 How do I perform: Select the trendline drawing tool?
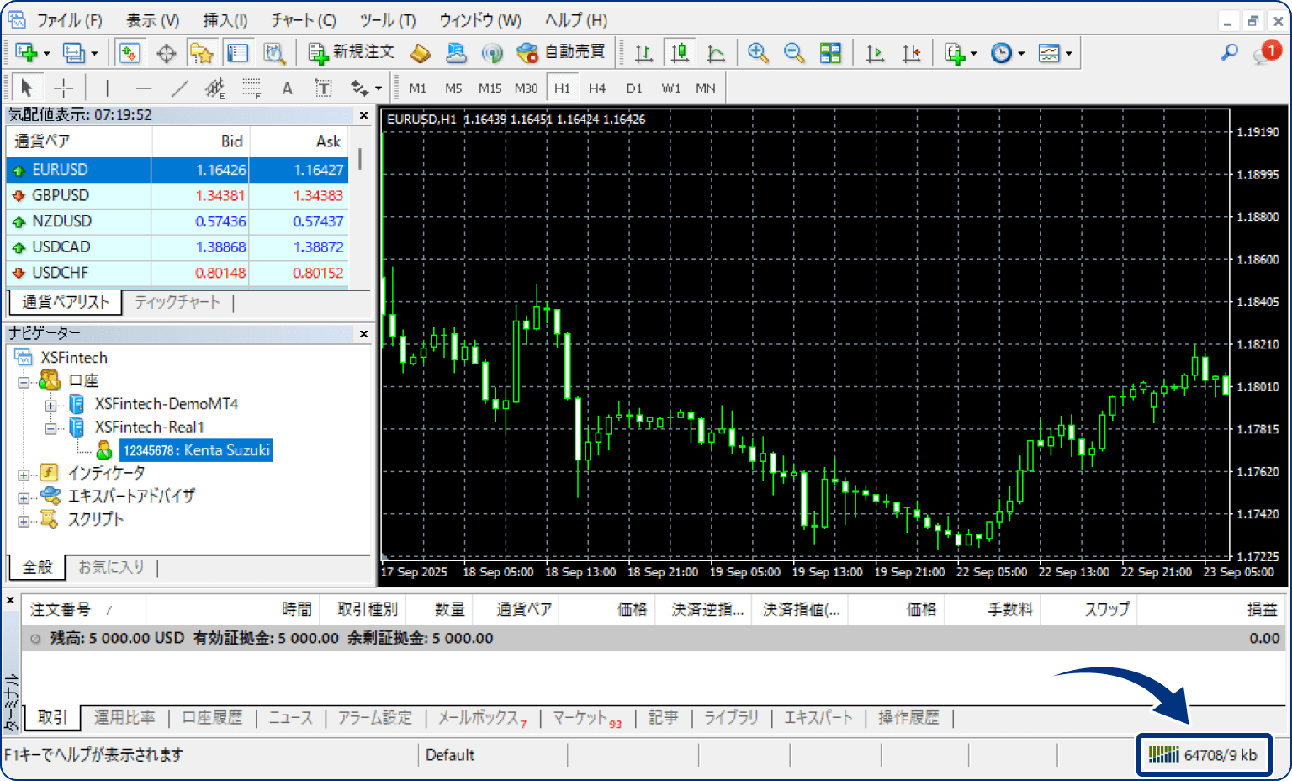pyautogui.click(x=180, y=88)
